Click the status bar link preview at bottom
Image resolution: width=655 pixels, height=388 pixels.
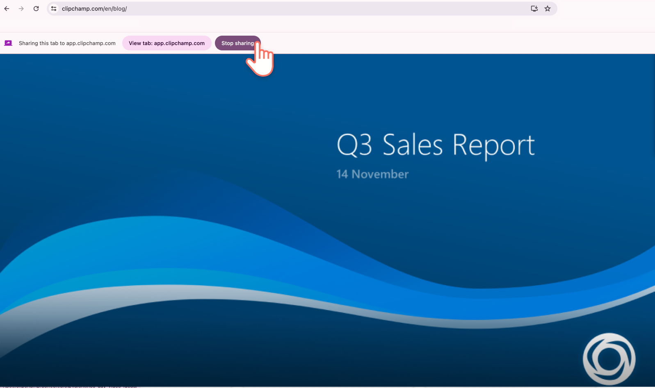coord(69,386)
